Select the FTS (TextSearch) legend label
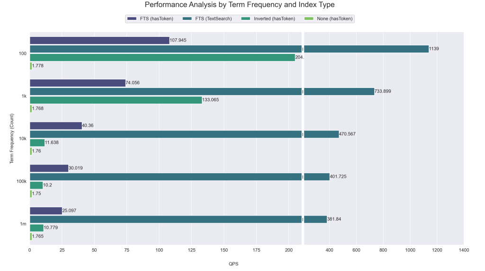The width and height of the screenshot is (485, 271). pyautogui.click(x=214, y=19)
